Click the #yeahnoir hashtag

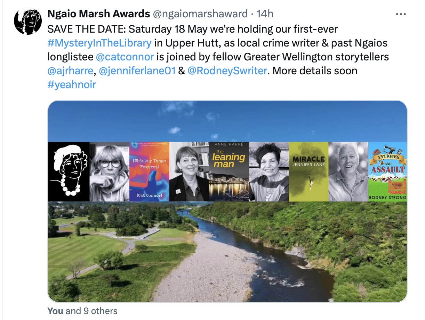tap(72, 85)
